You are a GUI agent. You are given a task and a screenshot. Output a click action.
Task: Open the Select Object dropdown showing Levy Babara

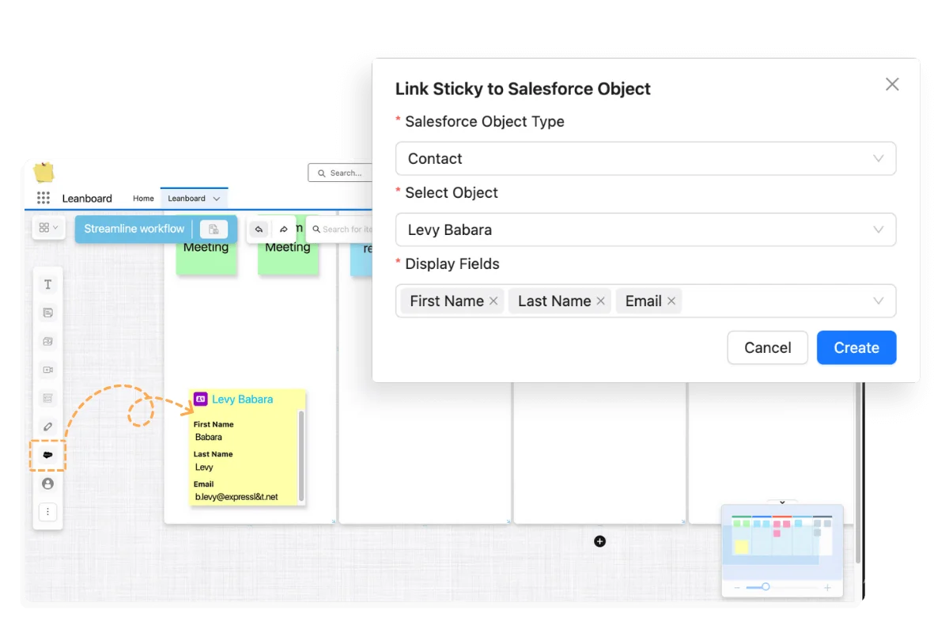(x=645, y=229)
